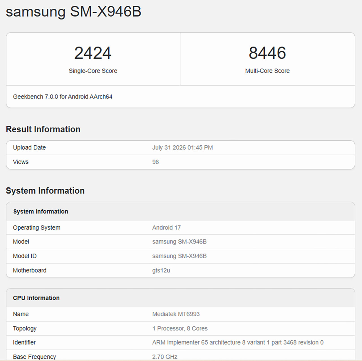Click the Views row label
The image size is (362, 361).
(x=21, y=162)
